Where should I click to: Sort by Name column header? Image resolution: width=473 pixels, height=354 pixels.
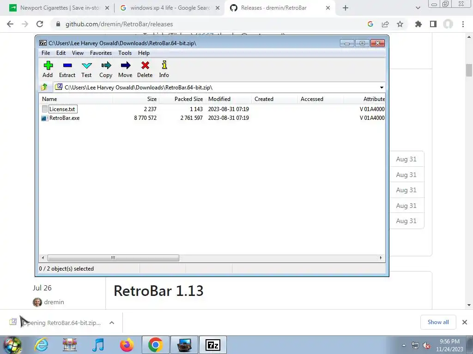[76, 99]
